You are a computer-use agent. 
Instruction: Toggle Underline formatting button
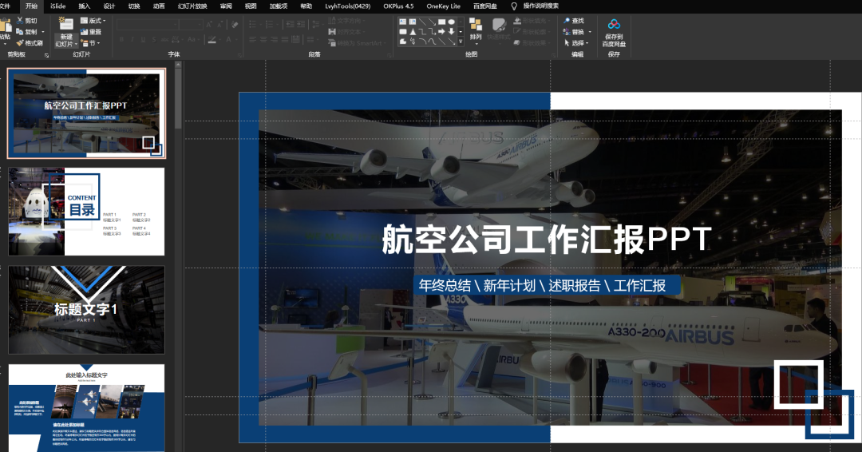[x=143, y=40]
